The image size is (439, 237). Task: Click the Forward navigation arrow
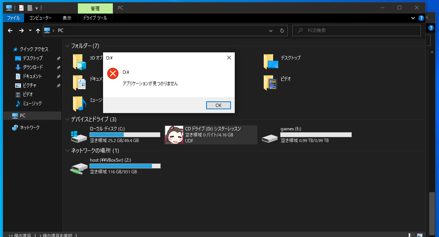pyautogui.click(x=21, y=31)
